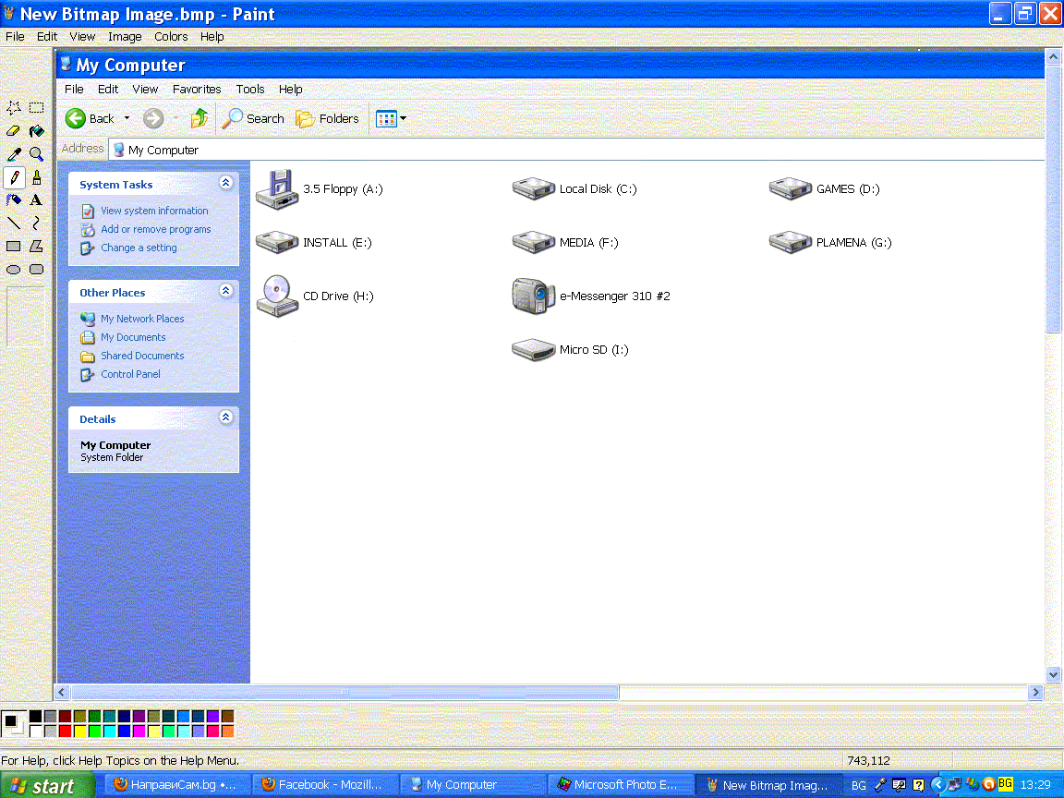Pick the Polygon shape tool

click(x=36, y=246)
